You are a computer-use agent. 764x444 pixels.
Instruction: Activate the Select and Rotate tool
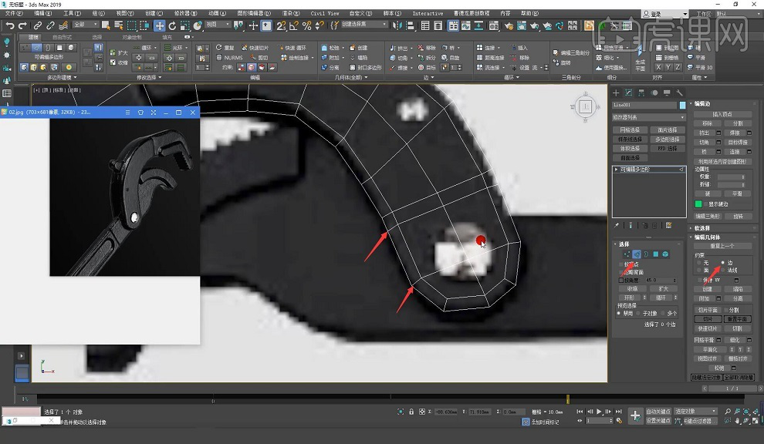[172, 25]
